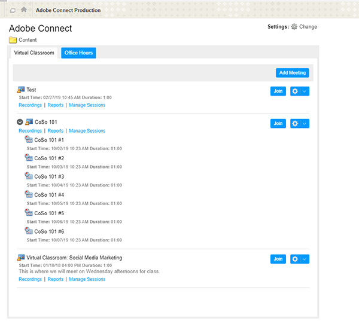359x321 pixels.
Task: Click the CoSo 101 #5 session title
Action: click(x=49, y=213)
